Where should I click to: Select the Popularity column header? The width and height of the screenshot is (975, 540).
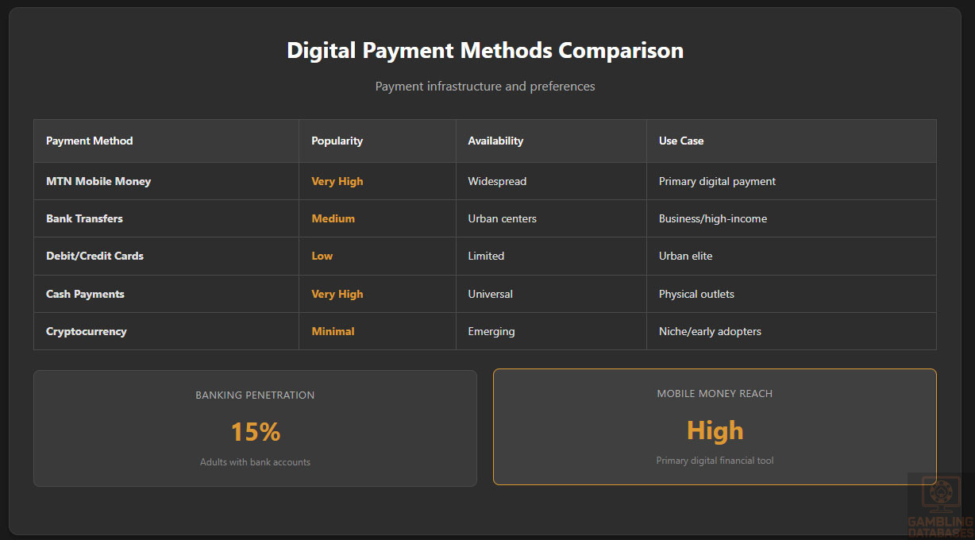click(337, 141)
